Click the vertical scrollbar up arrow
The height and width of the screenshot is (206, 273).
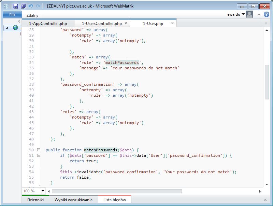click(267, 30)
